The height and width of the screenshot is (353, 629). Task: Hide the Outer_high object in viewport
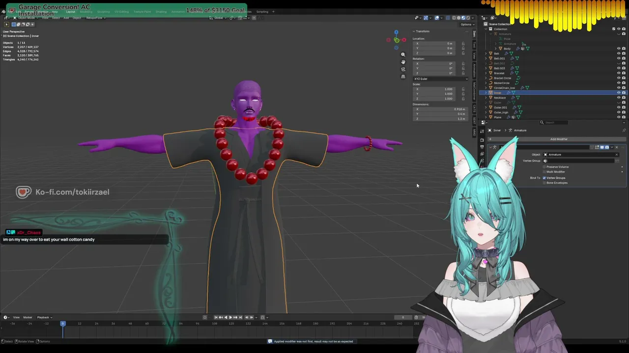[x=619, y=112]
